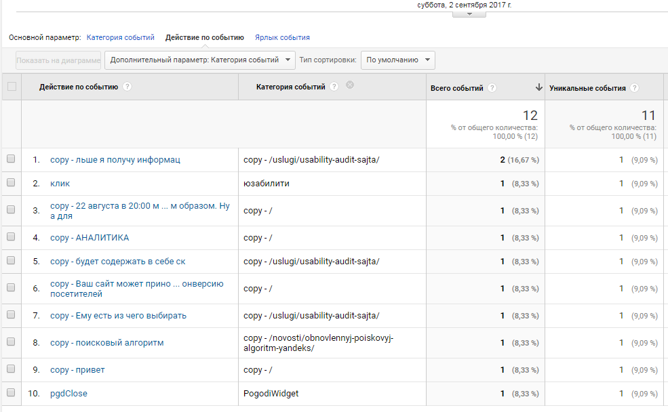This screenshot has width=668, height=412.
Task: Collapse the chart handle below the date
Action: [469, 14]
